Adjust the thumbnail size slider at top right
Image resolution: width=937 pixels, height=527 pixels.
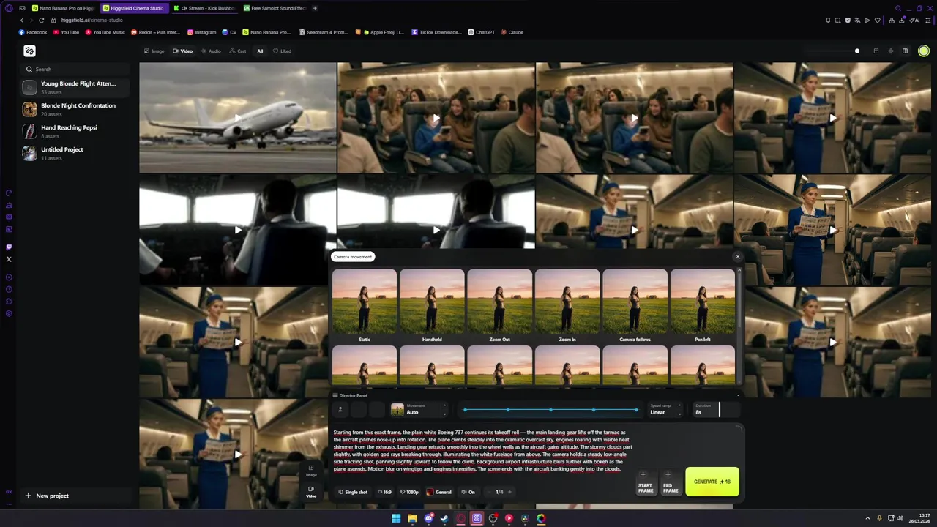857,51
